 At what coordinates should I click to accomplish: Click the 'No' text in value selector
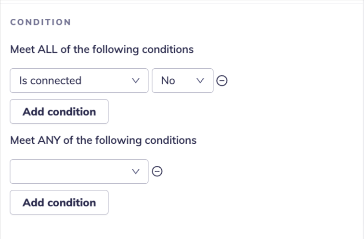tap(168, 81)
